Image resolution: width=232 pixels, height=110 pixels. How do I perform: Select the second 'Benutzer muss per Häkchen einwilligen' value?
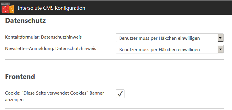[160, 50]
